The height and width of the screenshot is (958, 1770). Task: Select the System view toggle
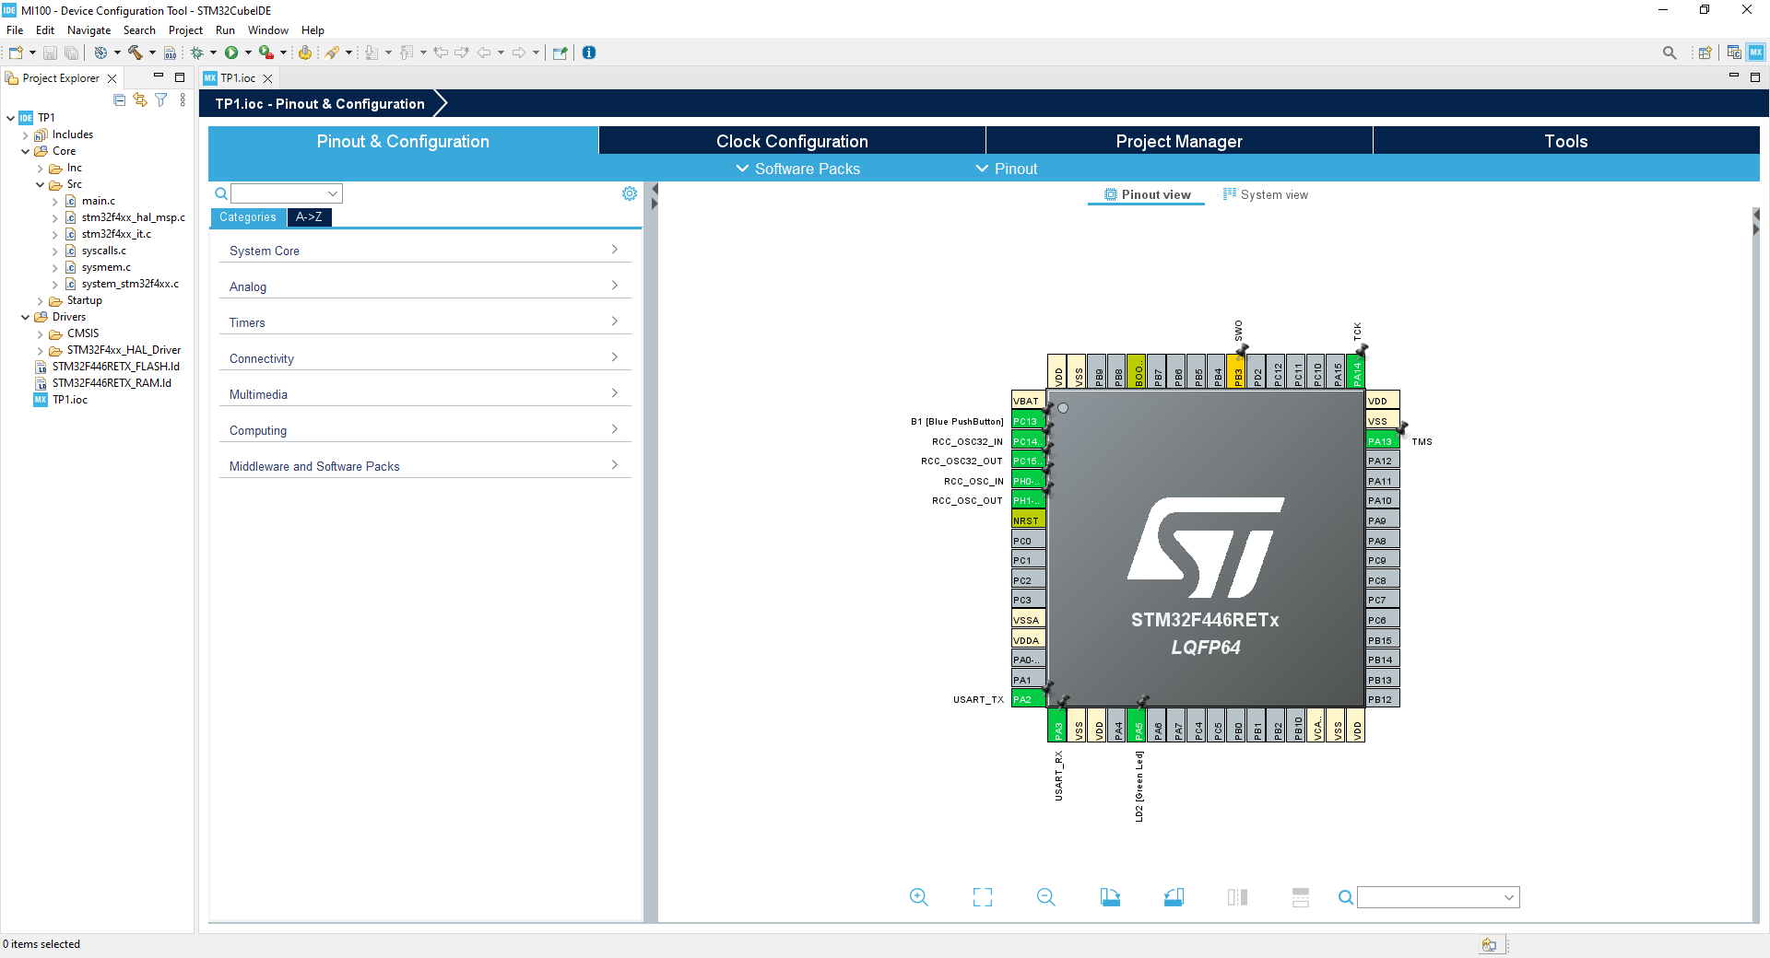pos(1265,194)
